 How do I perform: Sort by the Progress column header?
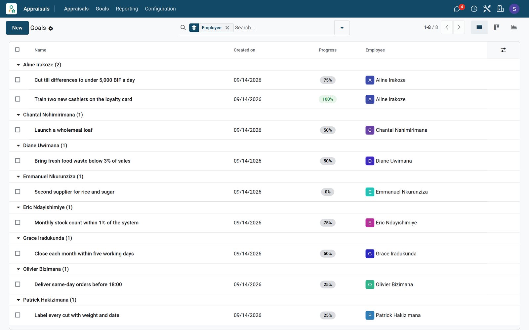pyautogui.click(x=328, y=50)
